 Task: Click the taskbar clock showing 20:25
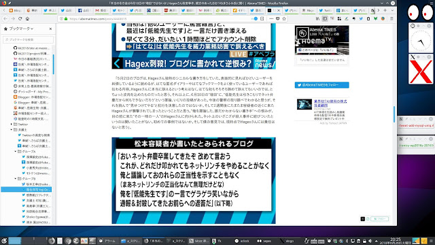[x=396, y=241]
